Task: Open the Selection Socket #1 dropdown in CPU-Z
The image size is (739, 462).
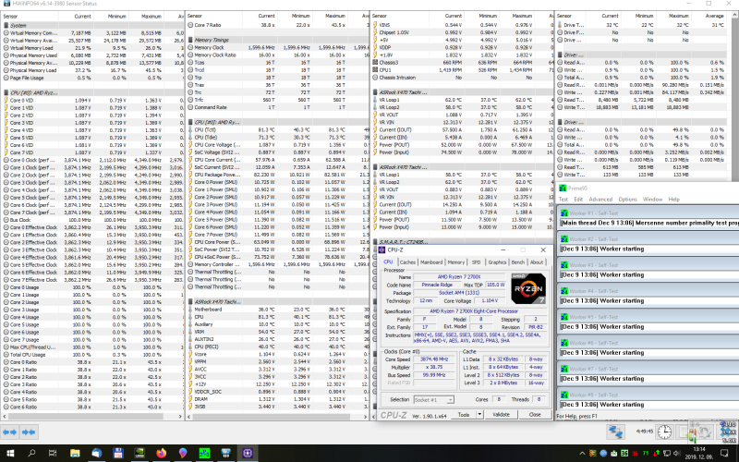Action: 433,399
